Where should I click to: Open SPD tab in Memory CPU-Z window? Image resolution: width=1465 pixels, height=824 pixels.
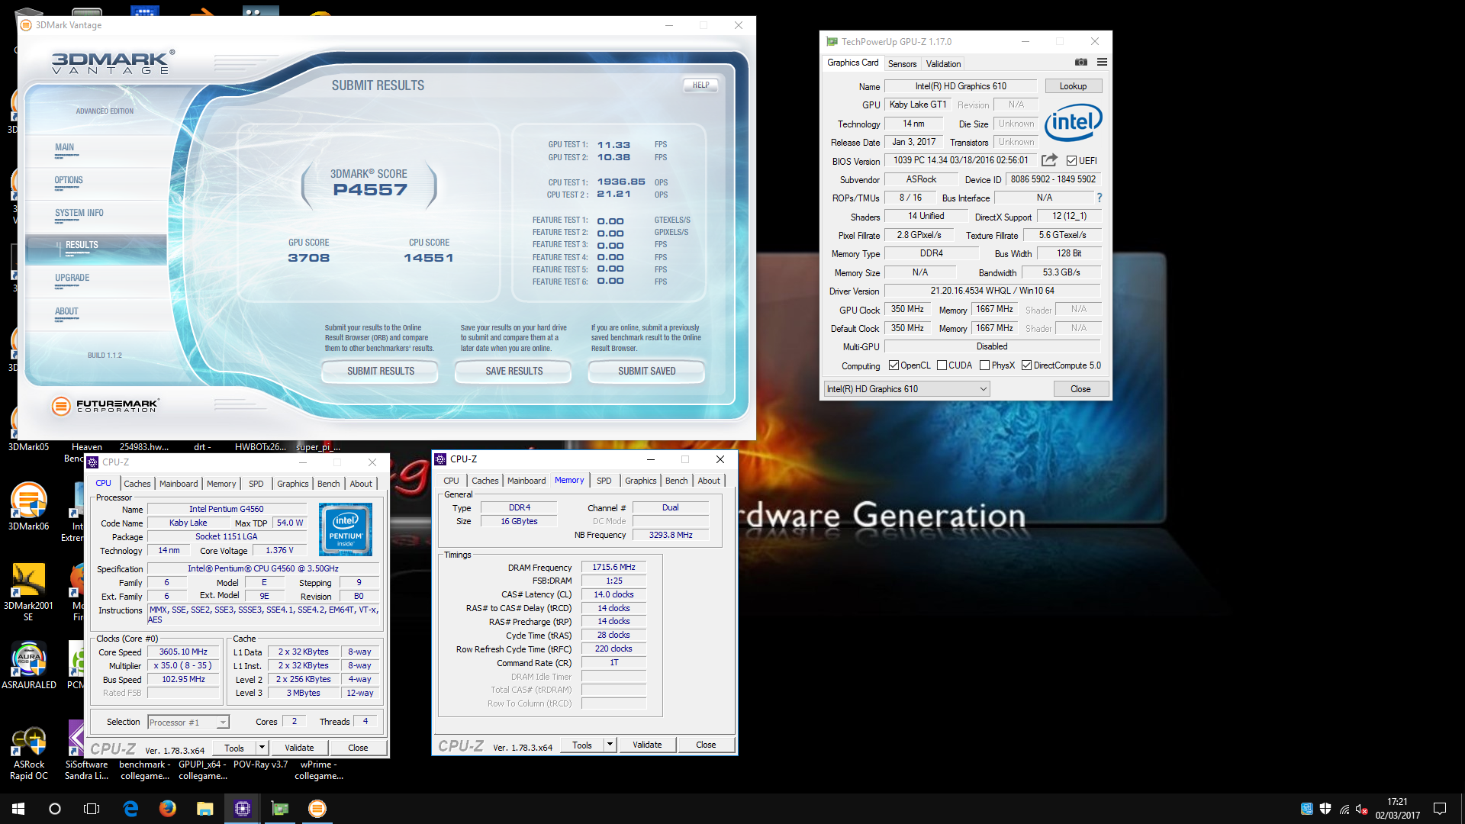[604, 481]
